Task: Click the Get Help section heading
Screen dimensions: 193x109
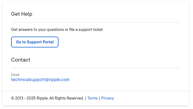Action: tap(22, 14)
